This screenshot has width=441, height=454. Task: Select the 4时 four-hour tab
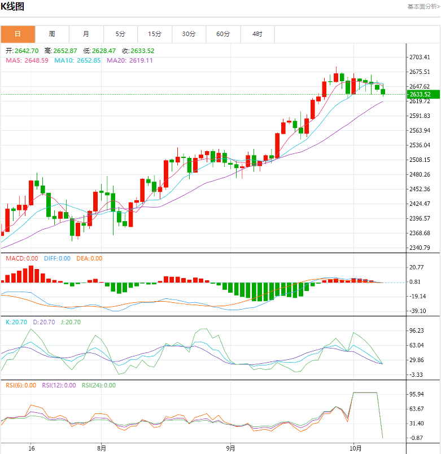coord(257,34)
